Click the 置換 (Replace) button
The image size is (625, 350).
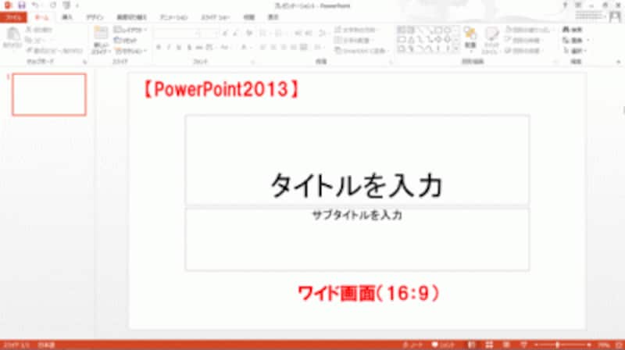coord(575,41)
